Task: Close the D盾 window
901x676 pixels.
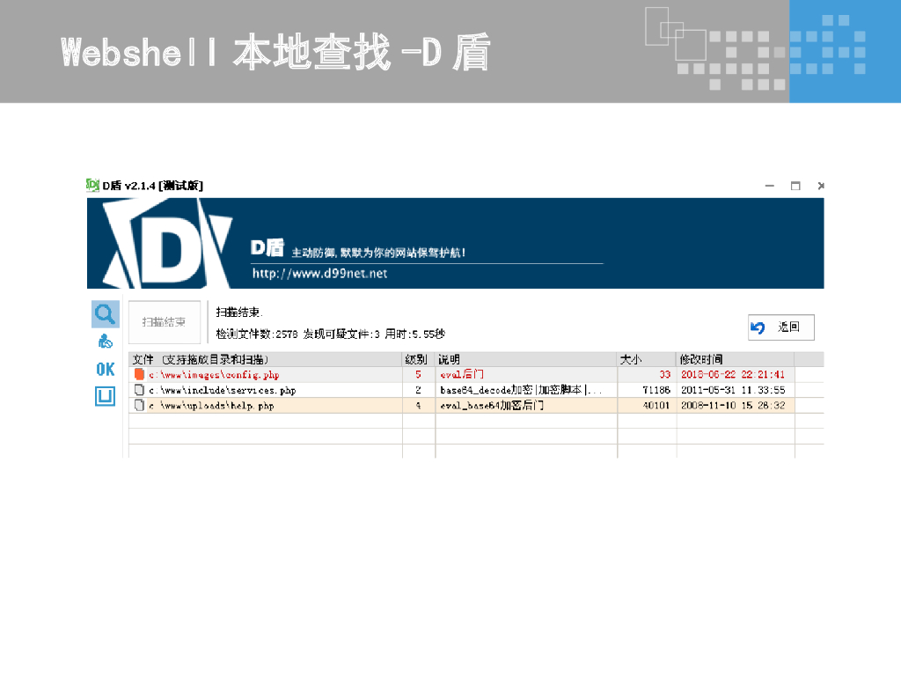Action: [821, 186]
